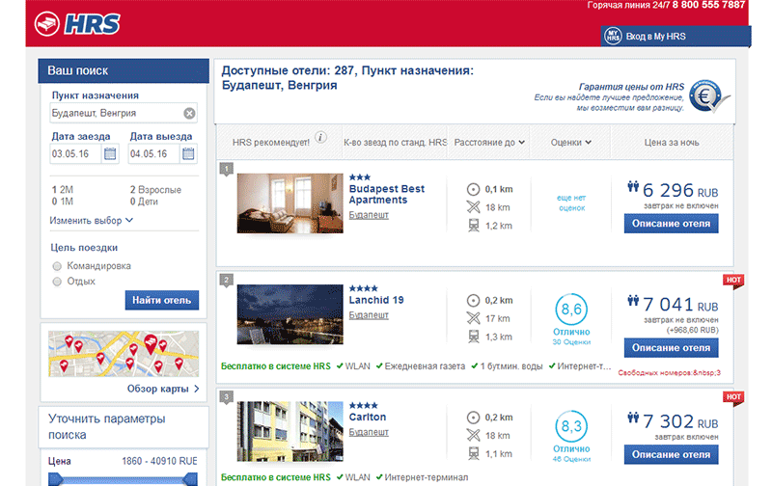The image size is (772, 486).
Task: Click info icon beside HRS рекомендует
Action: (320, 137)
